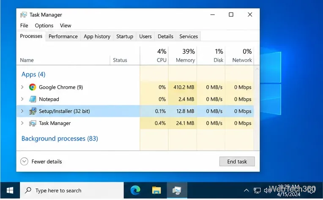The width and height of the screenshot is (323, 200).
Task: Sort processes by Disk column
Action: (x=211, y=56)
